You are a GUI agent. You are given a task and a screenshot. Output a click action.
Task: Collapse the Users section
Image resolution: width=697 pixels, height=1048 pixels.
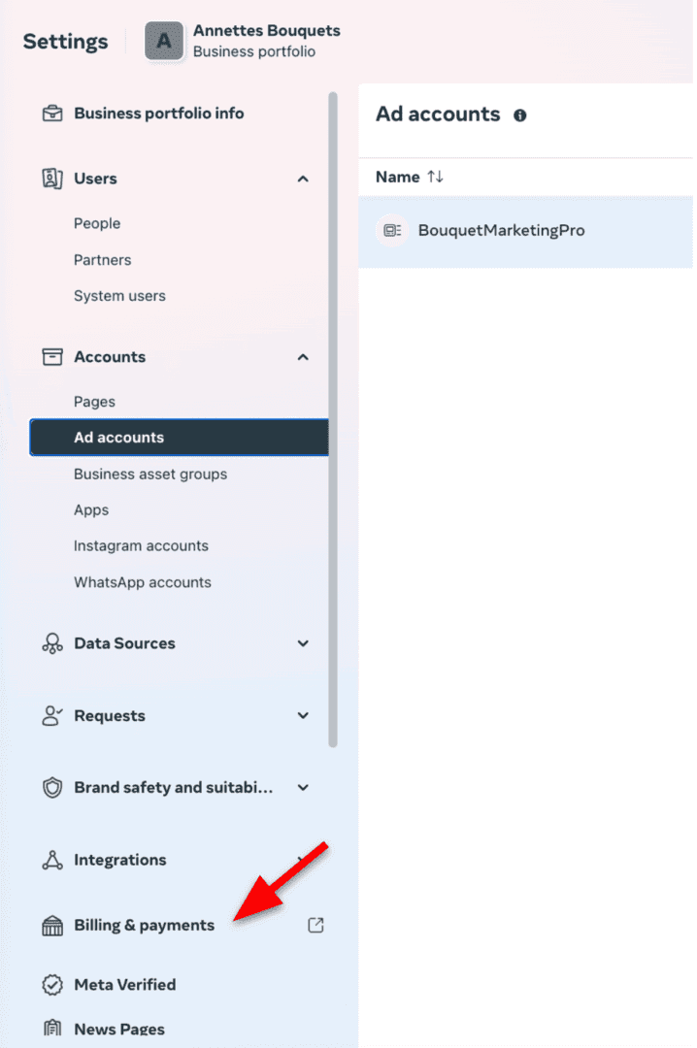tap(302, 179)
